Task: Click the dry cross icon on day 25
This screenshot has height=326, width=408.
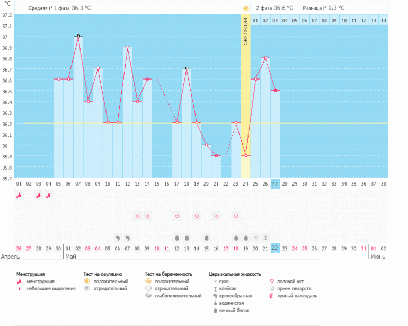Action: click(255, 237)
